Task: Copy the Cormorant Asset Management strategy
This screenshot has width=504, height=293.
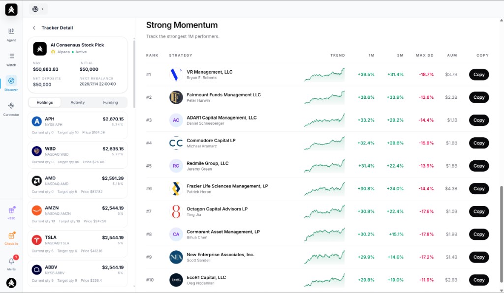Action: click(x=478, y=234)
